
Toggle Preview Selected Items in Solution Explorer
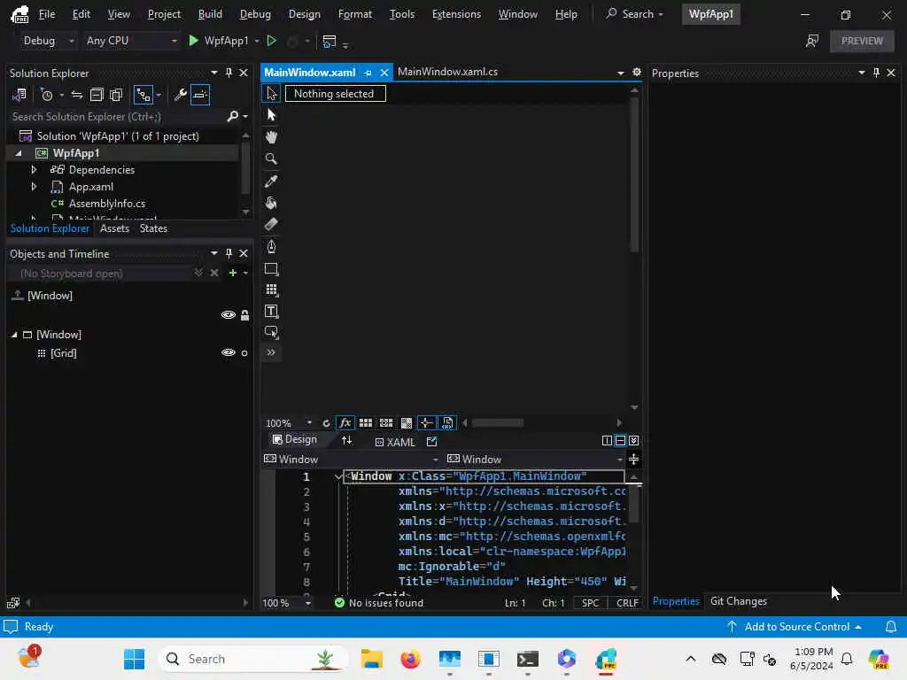200,95
